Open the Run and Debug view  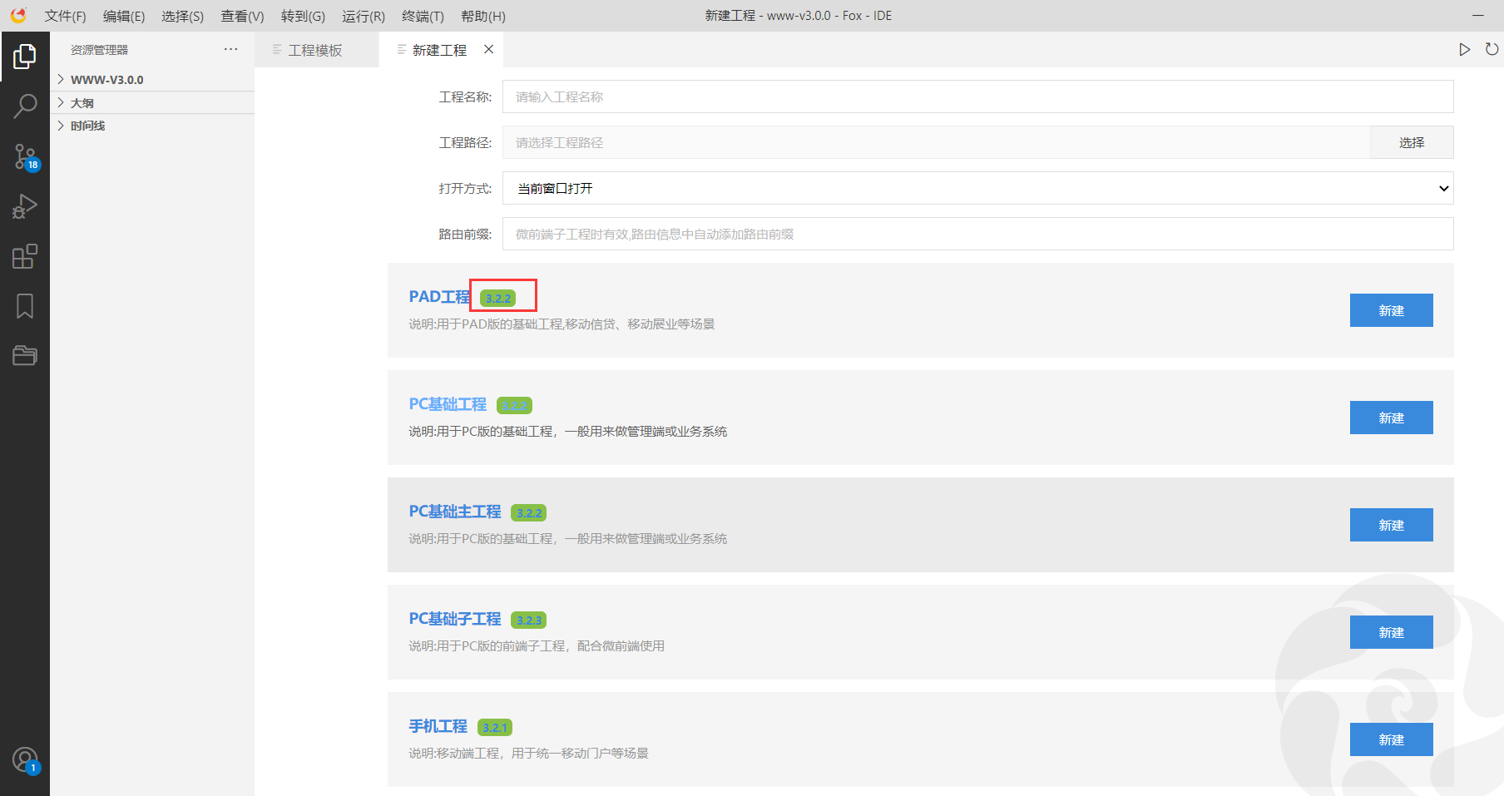coord(25,206)
